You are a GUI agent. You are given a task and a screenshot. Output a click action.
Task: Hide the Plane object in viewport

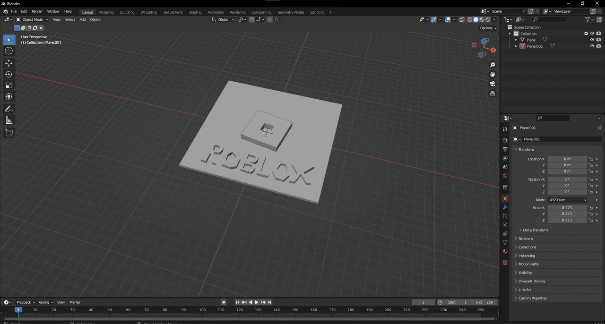[x=592, y=40]
